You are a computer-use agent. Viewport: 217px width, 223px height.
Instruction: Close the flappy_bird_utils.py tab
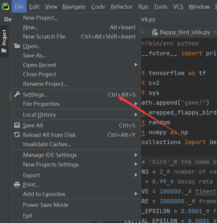(215, 32)
